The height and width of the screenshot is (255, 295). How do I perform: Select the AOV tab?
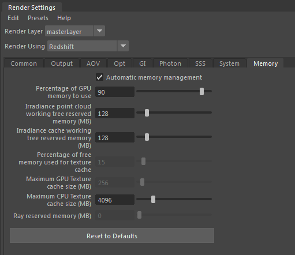93,63
